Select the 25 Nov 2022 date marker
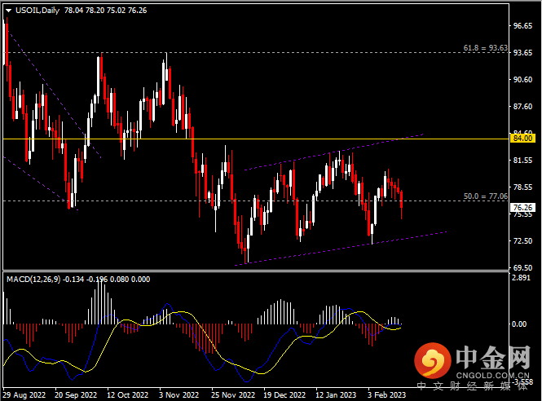The height and width of the screenshot is (401, 542). click(231, 394)
